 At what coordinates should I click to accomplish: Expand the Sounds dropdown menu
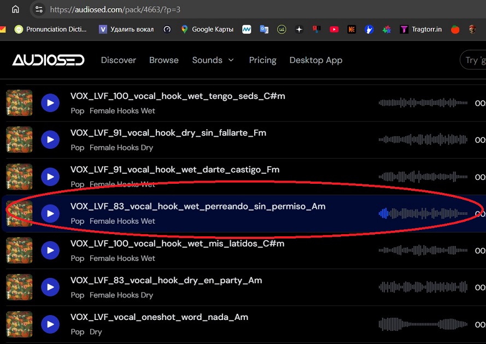pyautogui.click(x=213, y=60)
